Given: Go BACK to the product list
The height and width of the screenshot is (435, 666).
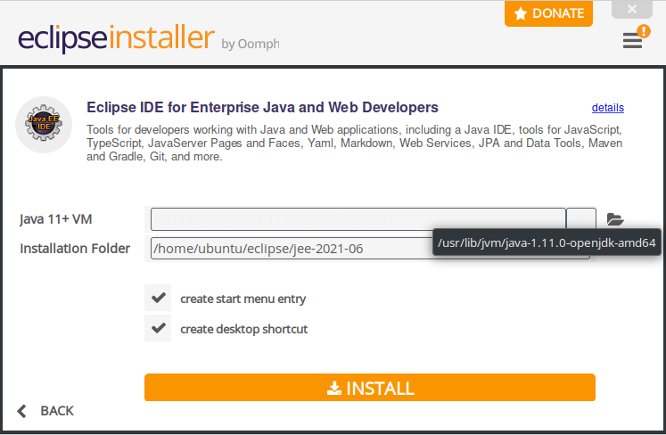Looking at the screenshot, I should pos(56,411).
